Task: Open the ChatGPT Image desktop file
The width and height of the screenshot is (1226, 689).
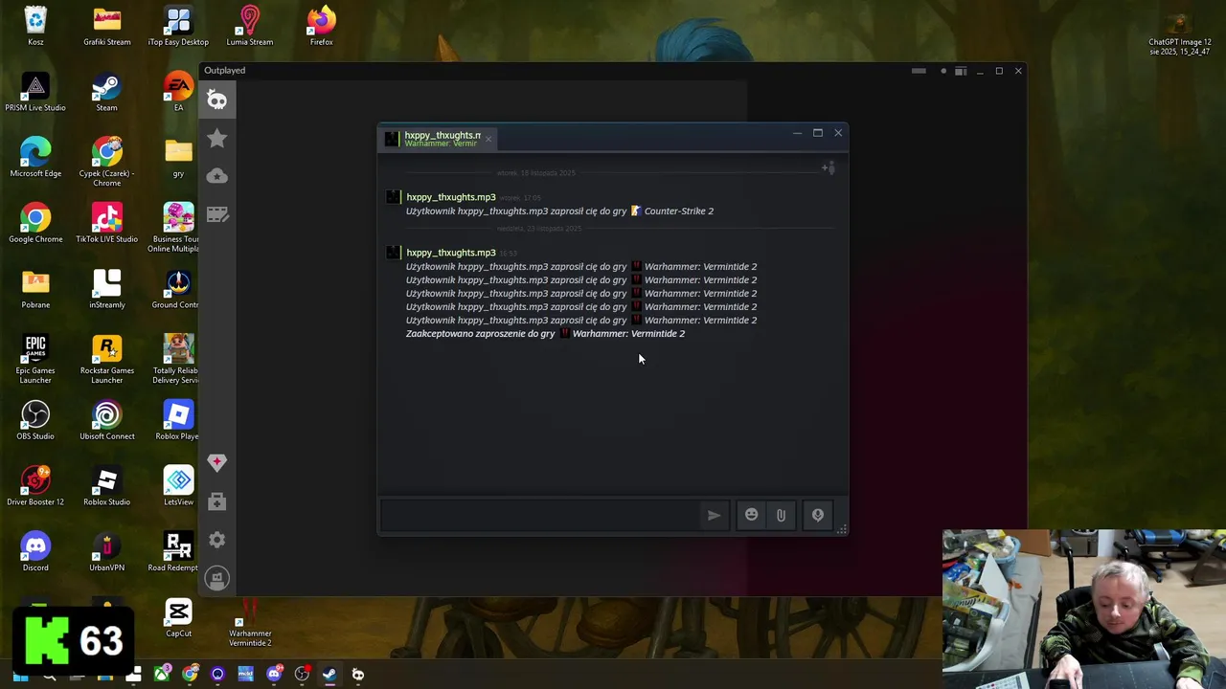Action: pyautogui.click(x=1180, y=34)
